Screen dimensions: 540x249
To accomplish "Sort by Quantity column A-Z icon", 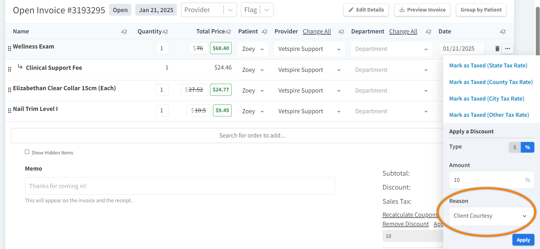I will [x=165, y=32].
